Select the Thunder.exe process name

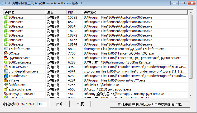(x=18, y=76)
